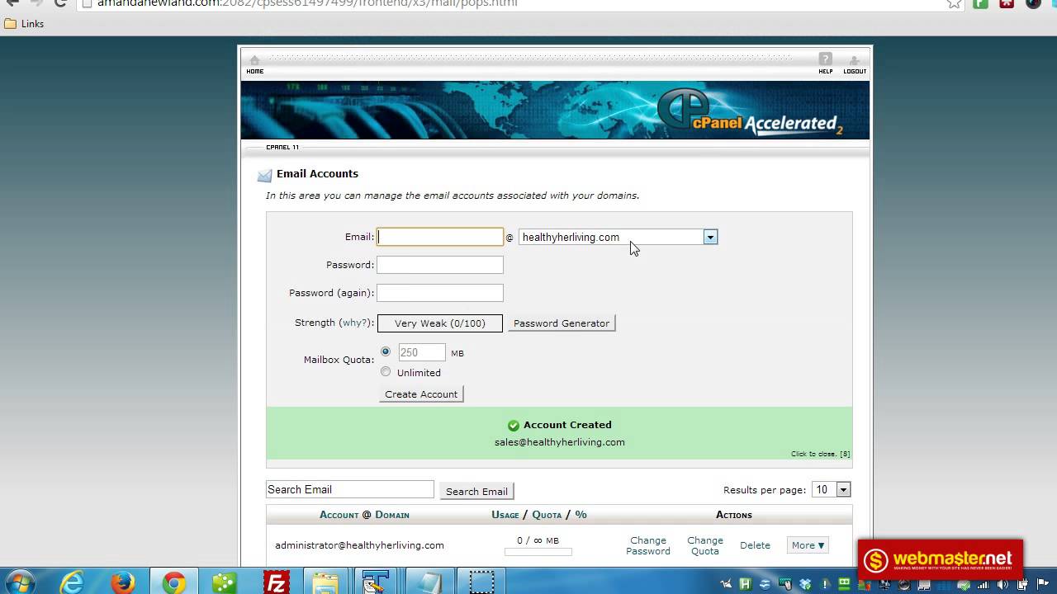Click the administrator usage progress bar

[538, 552]
